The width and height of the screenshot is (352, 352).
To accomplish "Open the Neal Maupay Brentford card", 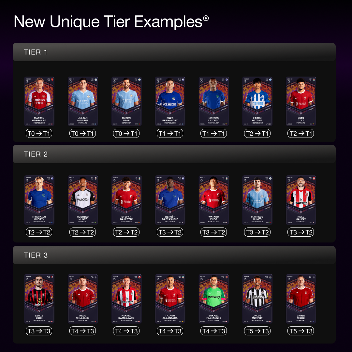I will [301, 200].
